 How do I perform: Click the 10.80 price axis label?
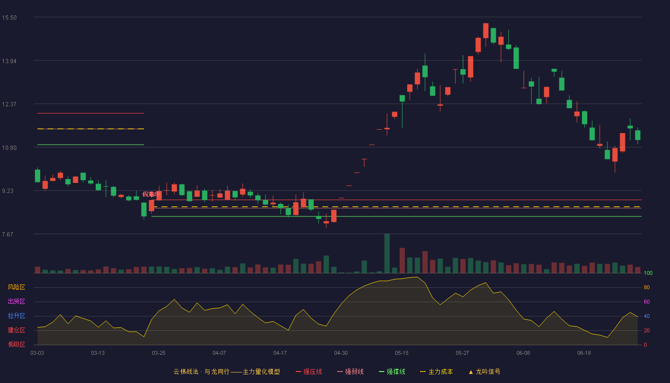coord(9,148)
